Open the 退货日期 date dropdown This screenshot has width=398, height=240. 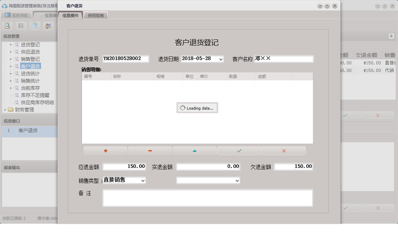coord(221,59)
